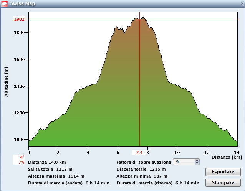
Task: Click the Swiss Map title text
Action: pyautogui.click(x=24, y=4)
